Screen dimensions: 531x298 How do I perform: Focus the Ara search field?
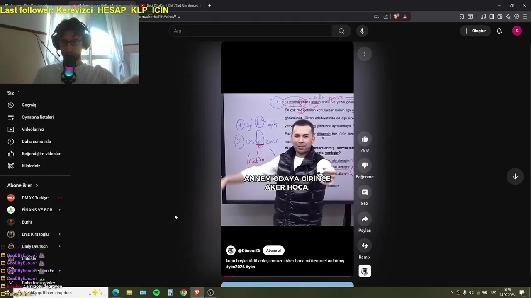[x=251, y=31]
